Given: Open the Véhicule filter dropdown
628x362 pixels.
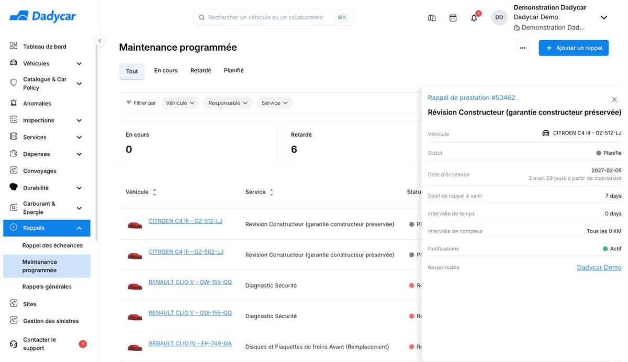Looking at the screenshot, I should tap(180, 103).
